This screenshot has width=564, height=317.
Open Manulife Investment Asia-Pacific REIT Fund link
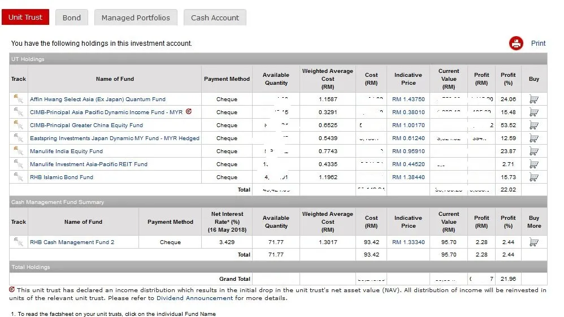[89, 164]
